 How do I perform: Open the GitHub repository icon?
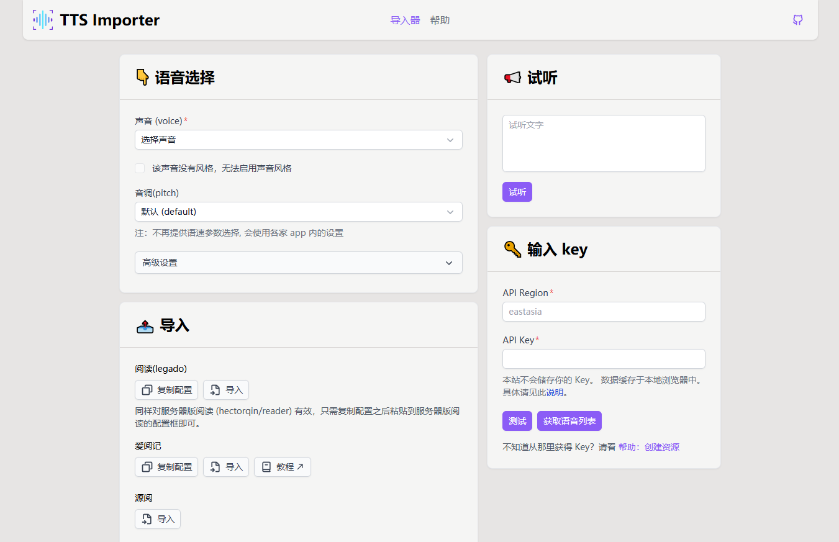click(798, 20)
